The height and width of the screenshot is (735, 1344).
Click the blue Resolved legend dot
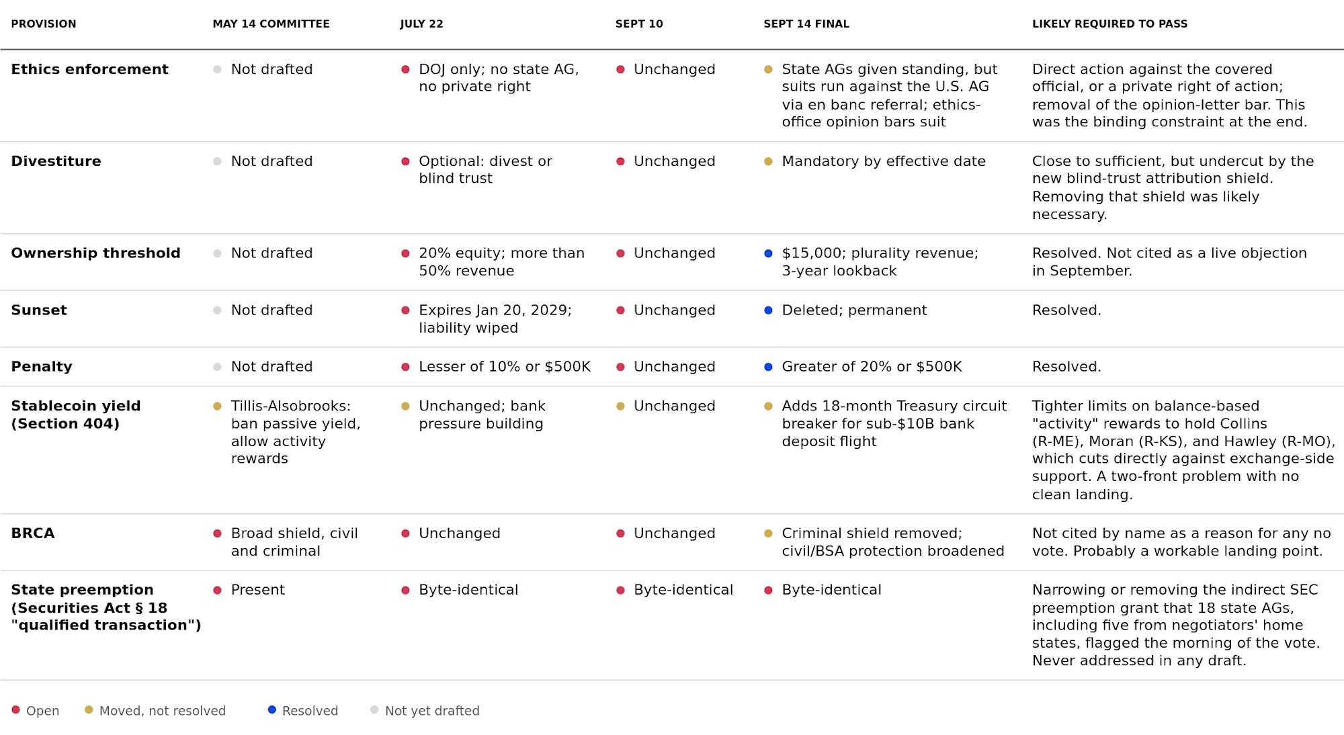pos(271,709)
